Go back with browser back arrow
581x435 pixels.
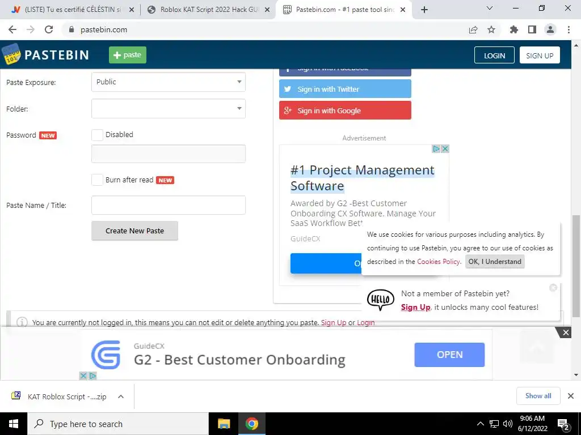tap(12, 29)
